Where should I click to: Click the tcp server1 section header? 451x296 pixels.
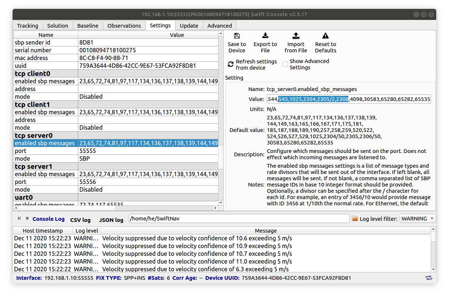point(116,166)
